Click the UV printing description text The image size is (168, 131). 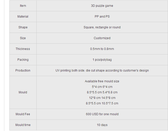coord(102,70)
